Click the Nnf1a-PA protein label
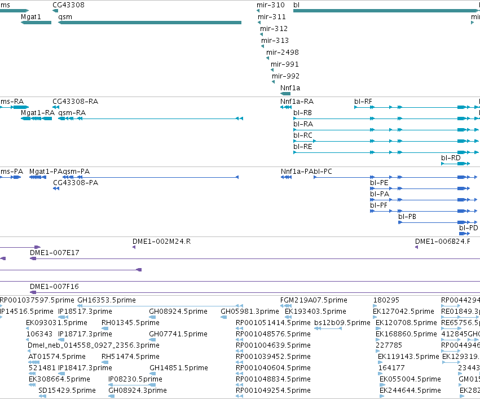This screenshot has width=480, height=399. (x=297, y=172)
